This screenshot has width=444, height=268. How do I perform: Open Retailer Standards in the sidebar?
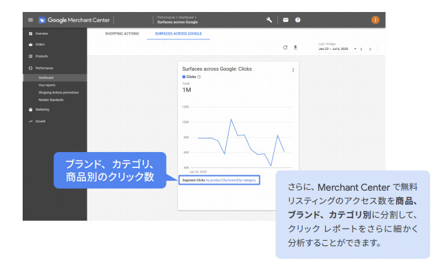click(52, 99)
